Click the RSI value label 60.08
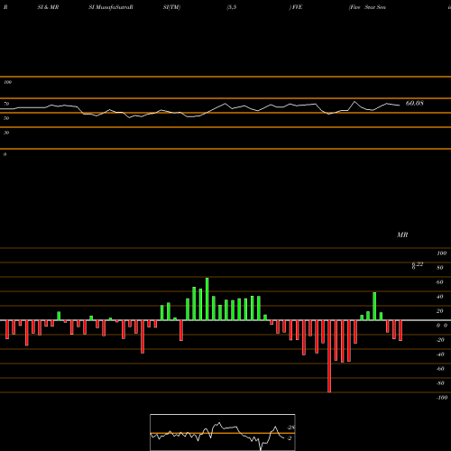 pyautogui.click(x=415, y=103)
